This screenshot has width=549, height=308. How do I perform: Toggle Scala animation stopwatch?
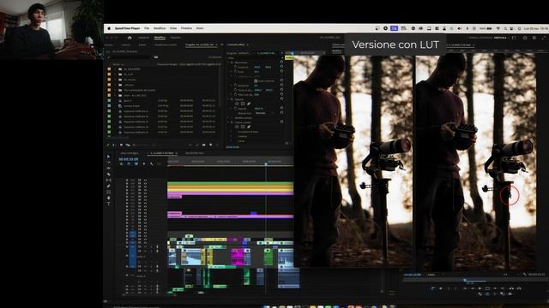point(235,72)
